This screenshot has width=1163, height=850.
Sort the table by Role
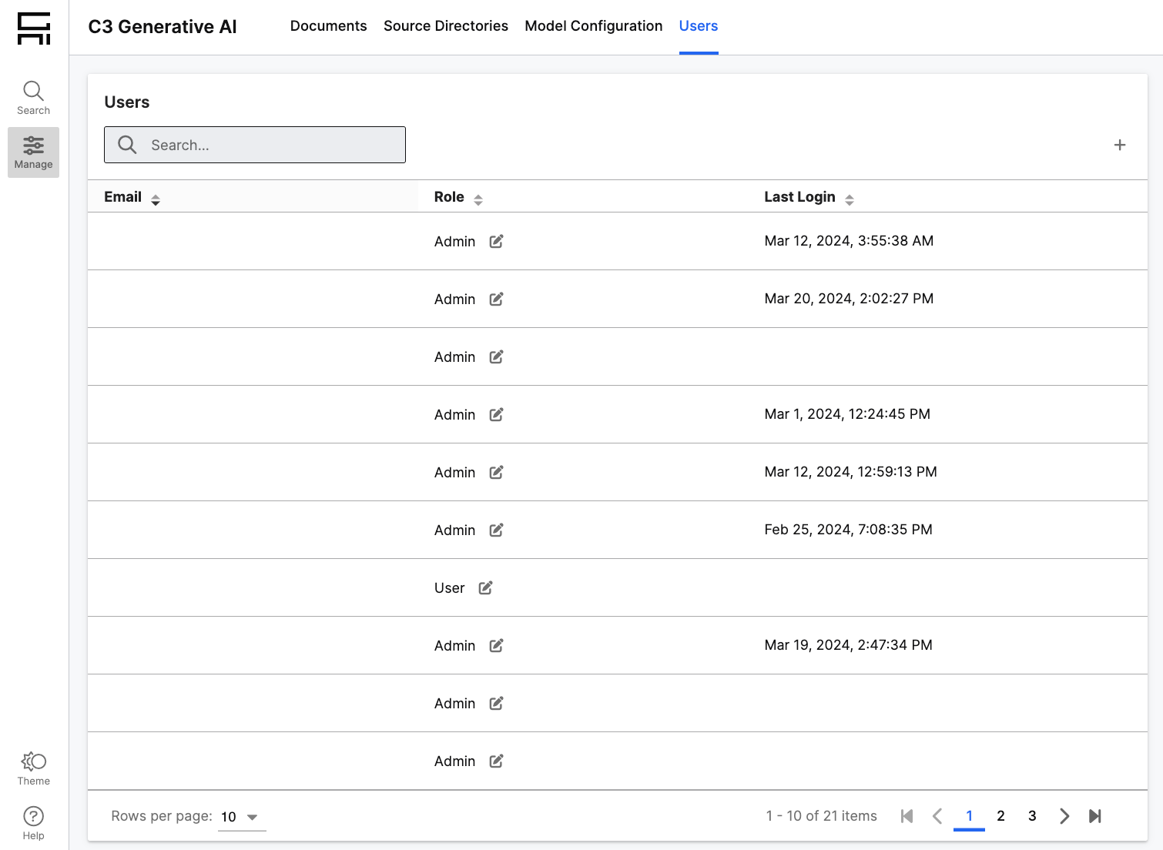coord(478,199)
